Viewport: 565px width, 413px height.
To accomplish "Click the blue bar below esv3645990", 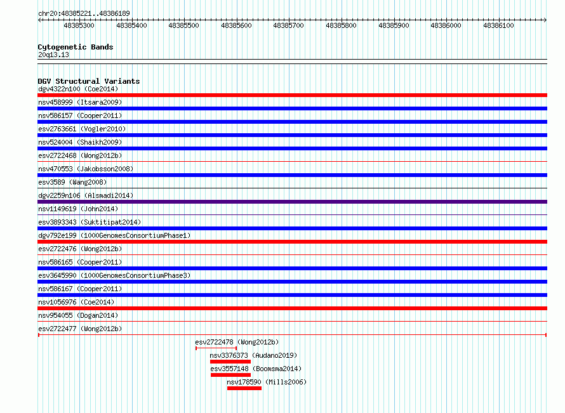I will coord(292,282).
